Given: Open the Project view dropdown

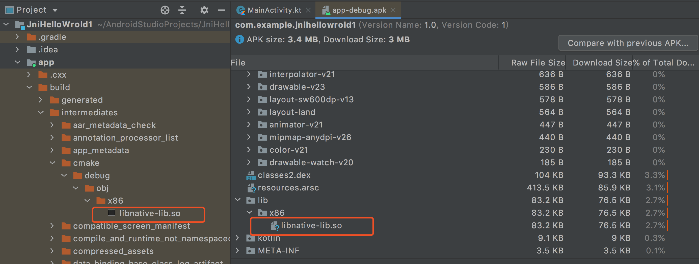Looking at the screenshot, I should pos(55,10).
